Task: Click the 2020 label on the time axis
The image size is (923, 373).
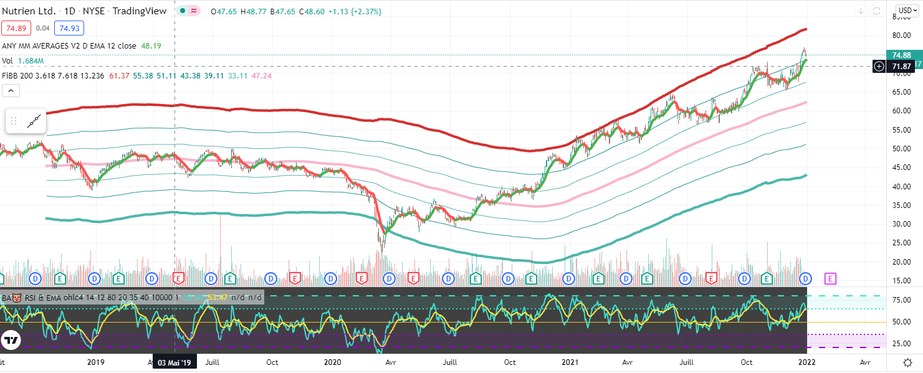Action: pos(332,362)
